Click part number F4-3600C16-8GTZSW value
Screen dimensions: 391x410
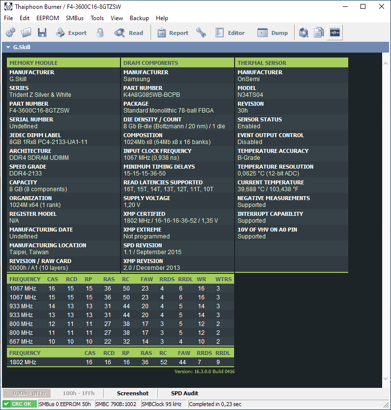point(39,111)
